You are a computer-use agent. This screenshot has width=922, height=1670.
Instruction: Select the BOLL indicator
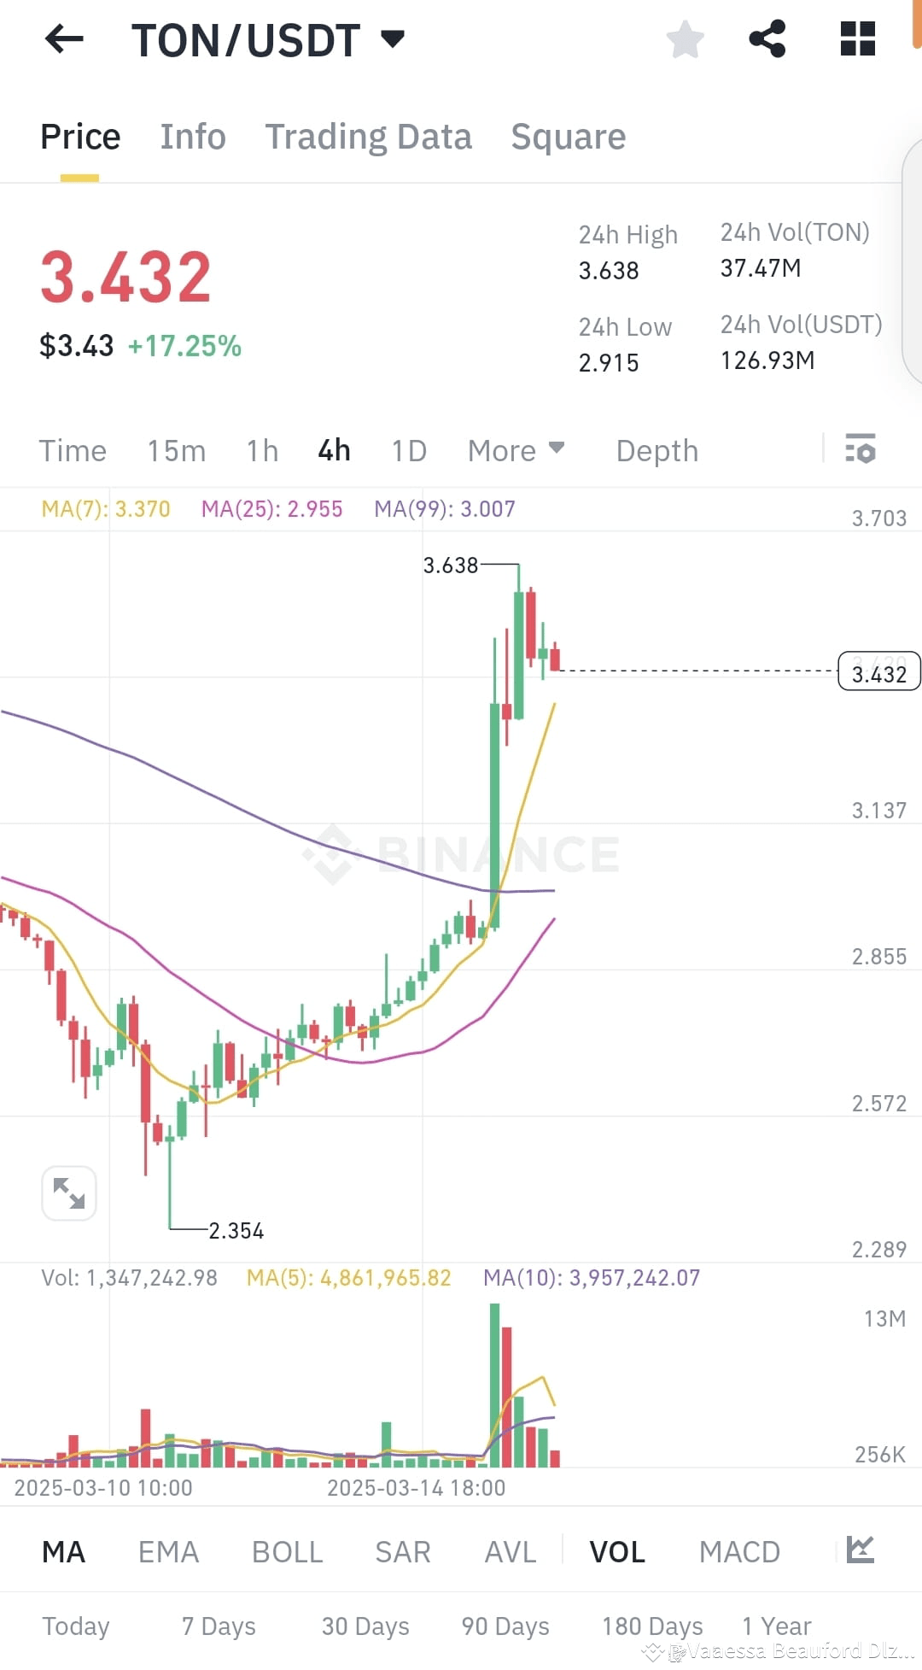click(x=287, y=1552)
